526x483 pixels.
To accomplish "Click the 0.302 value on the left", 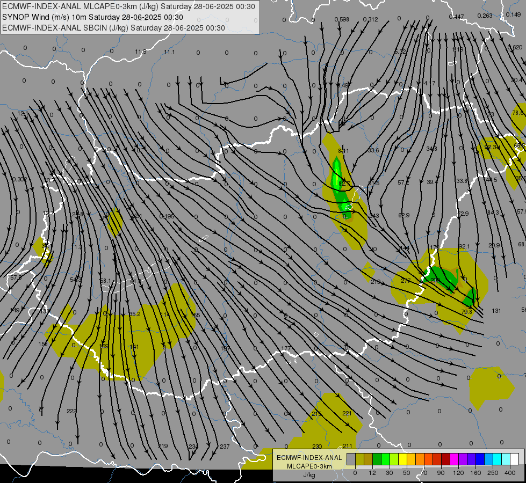I will pos(19,179).
